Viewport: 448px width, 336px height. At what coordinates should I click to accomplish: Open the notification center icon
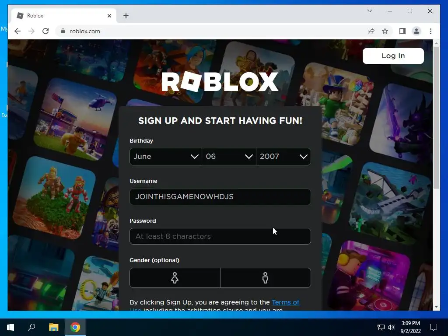(x=434, y=327)
